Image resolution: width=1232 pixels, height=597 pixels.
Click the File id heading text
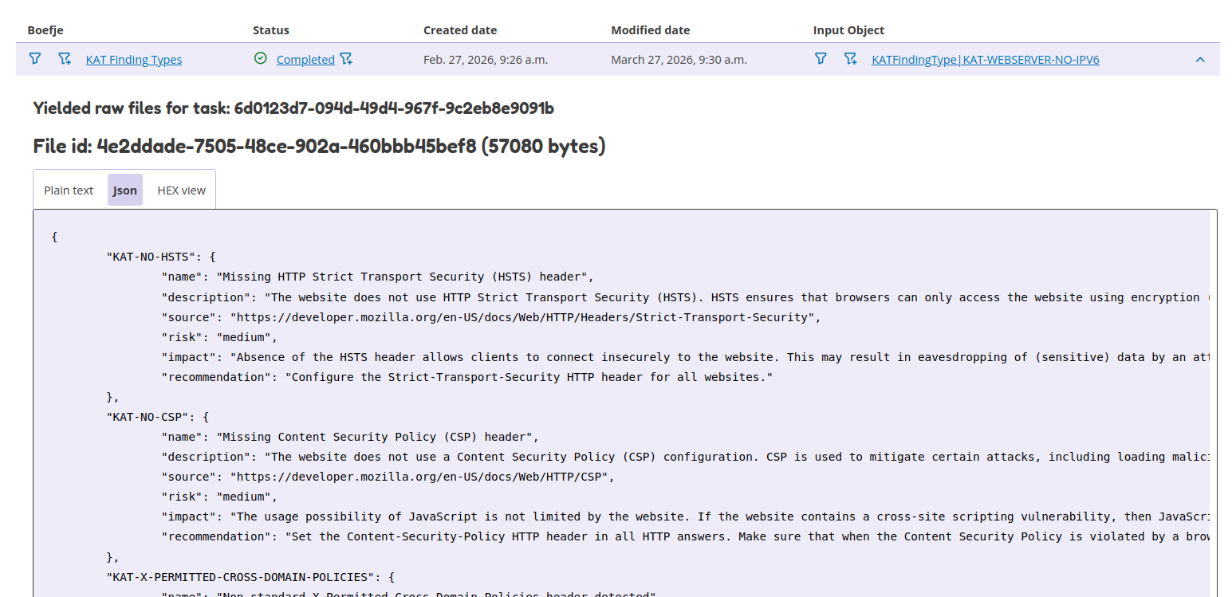pyautogui.click(x=319, y=147)
